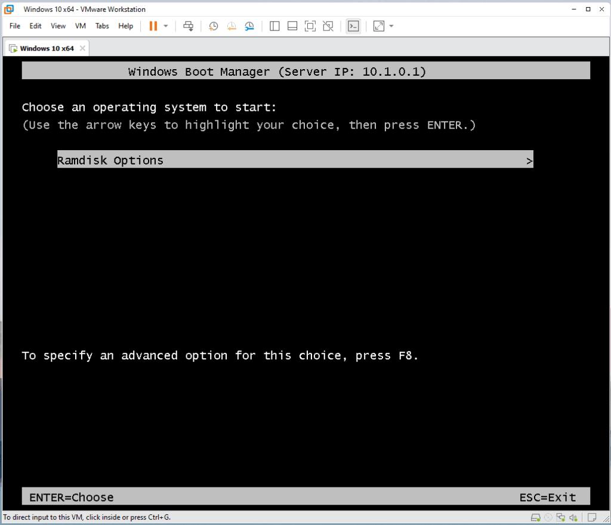Open the snapshot manager
The width and height of the screenshot is (611, 525).
[x=249, y=26]
